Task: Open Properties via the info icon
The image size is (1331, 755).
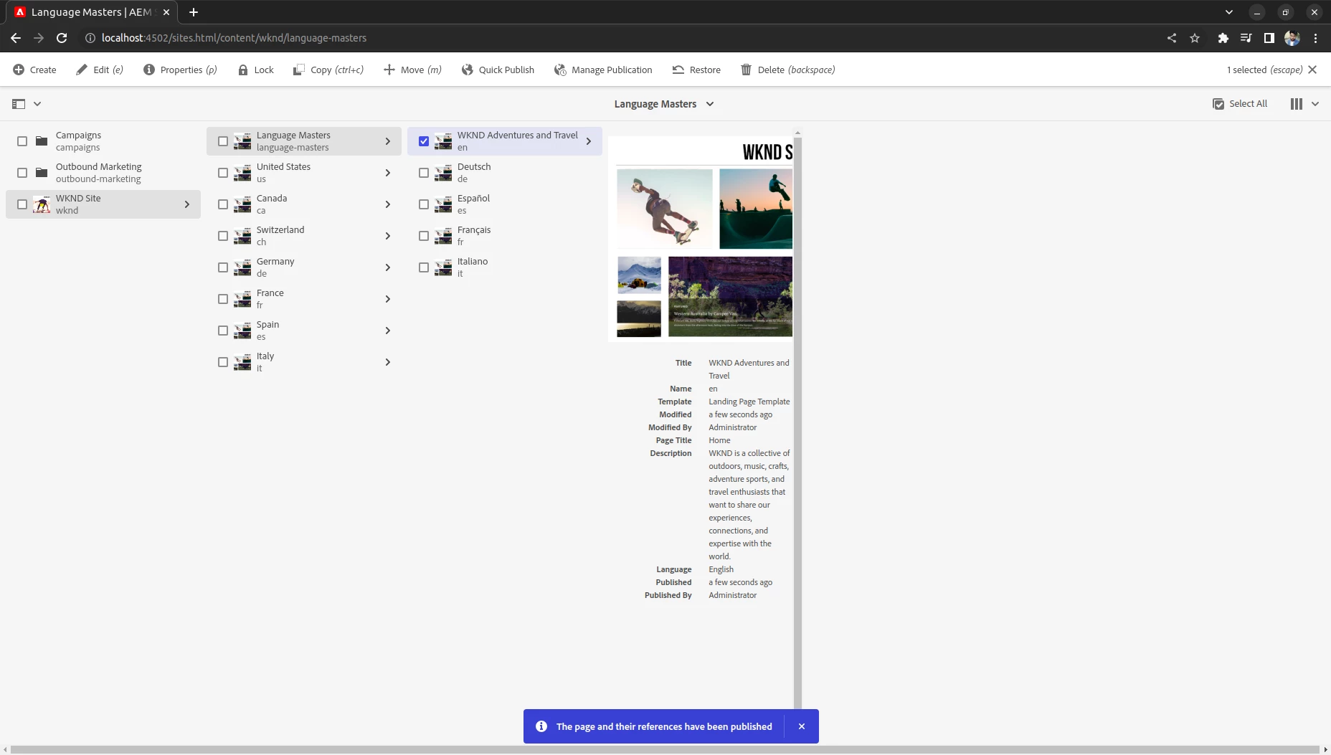Action: pyautogui.click(x=149, y=70)
